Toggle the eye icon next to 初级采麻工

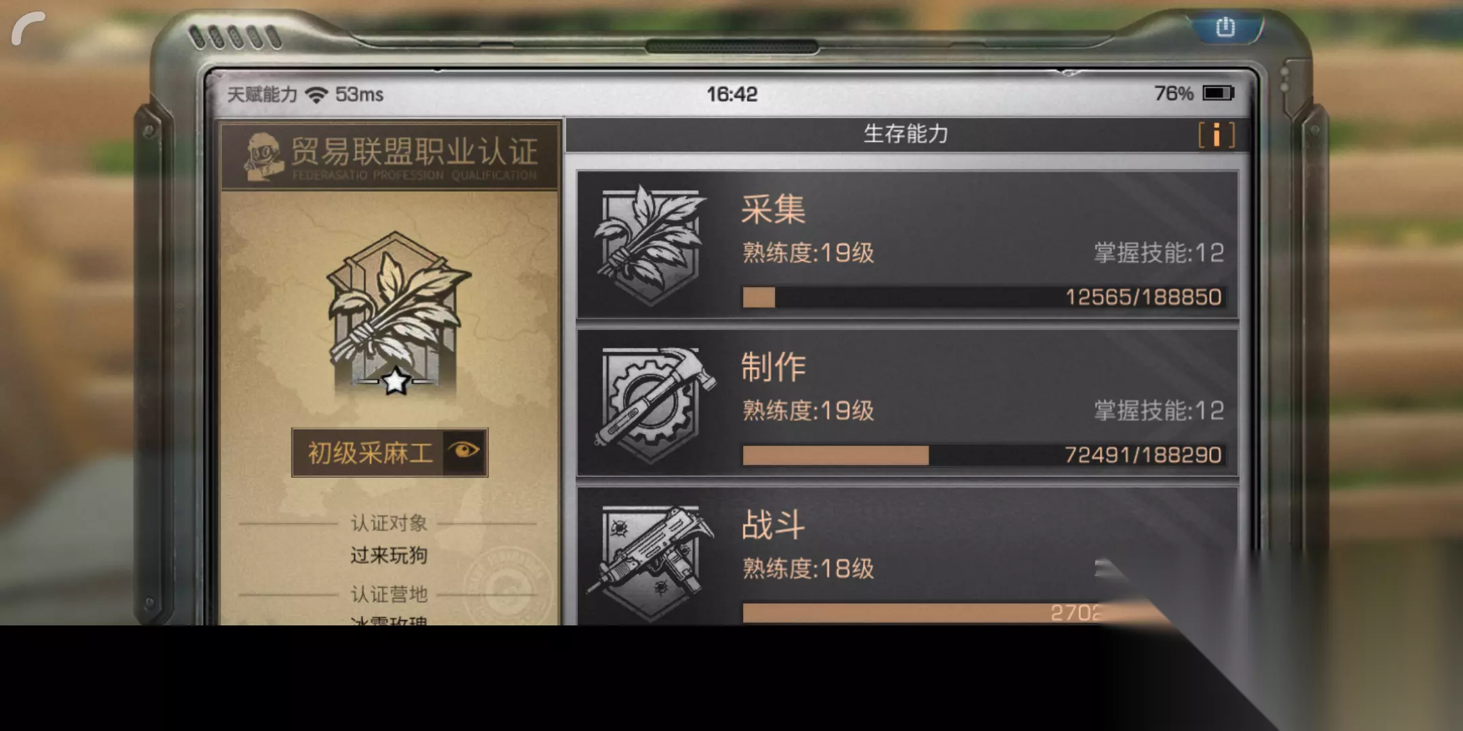coord(465,451)
